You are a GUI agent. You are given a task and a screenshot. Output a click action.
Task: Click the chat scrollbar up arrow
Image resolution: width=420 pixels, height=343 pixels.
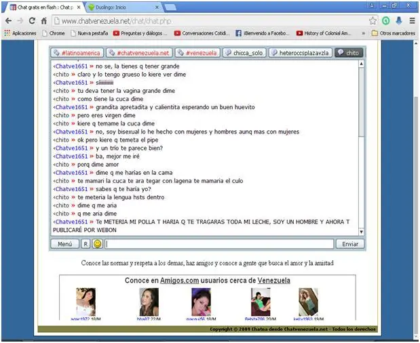pos(362,64)
